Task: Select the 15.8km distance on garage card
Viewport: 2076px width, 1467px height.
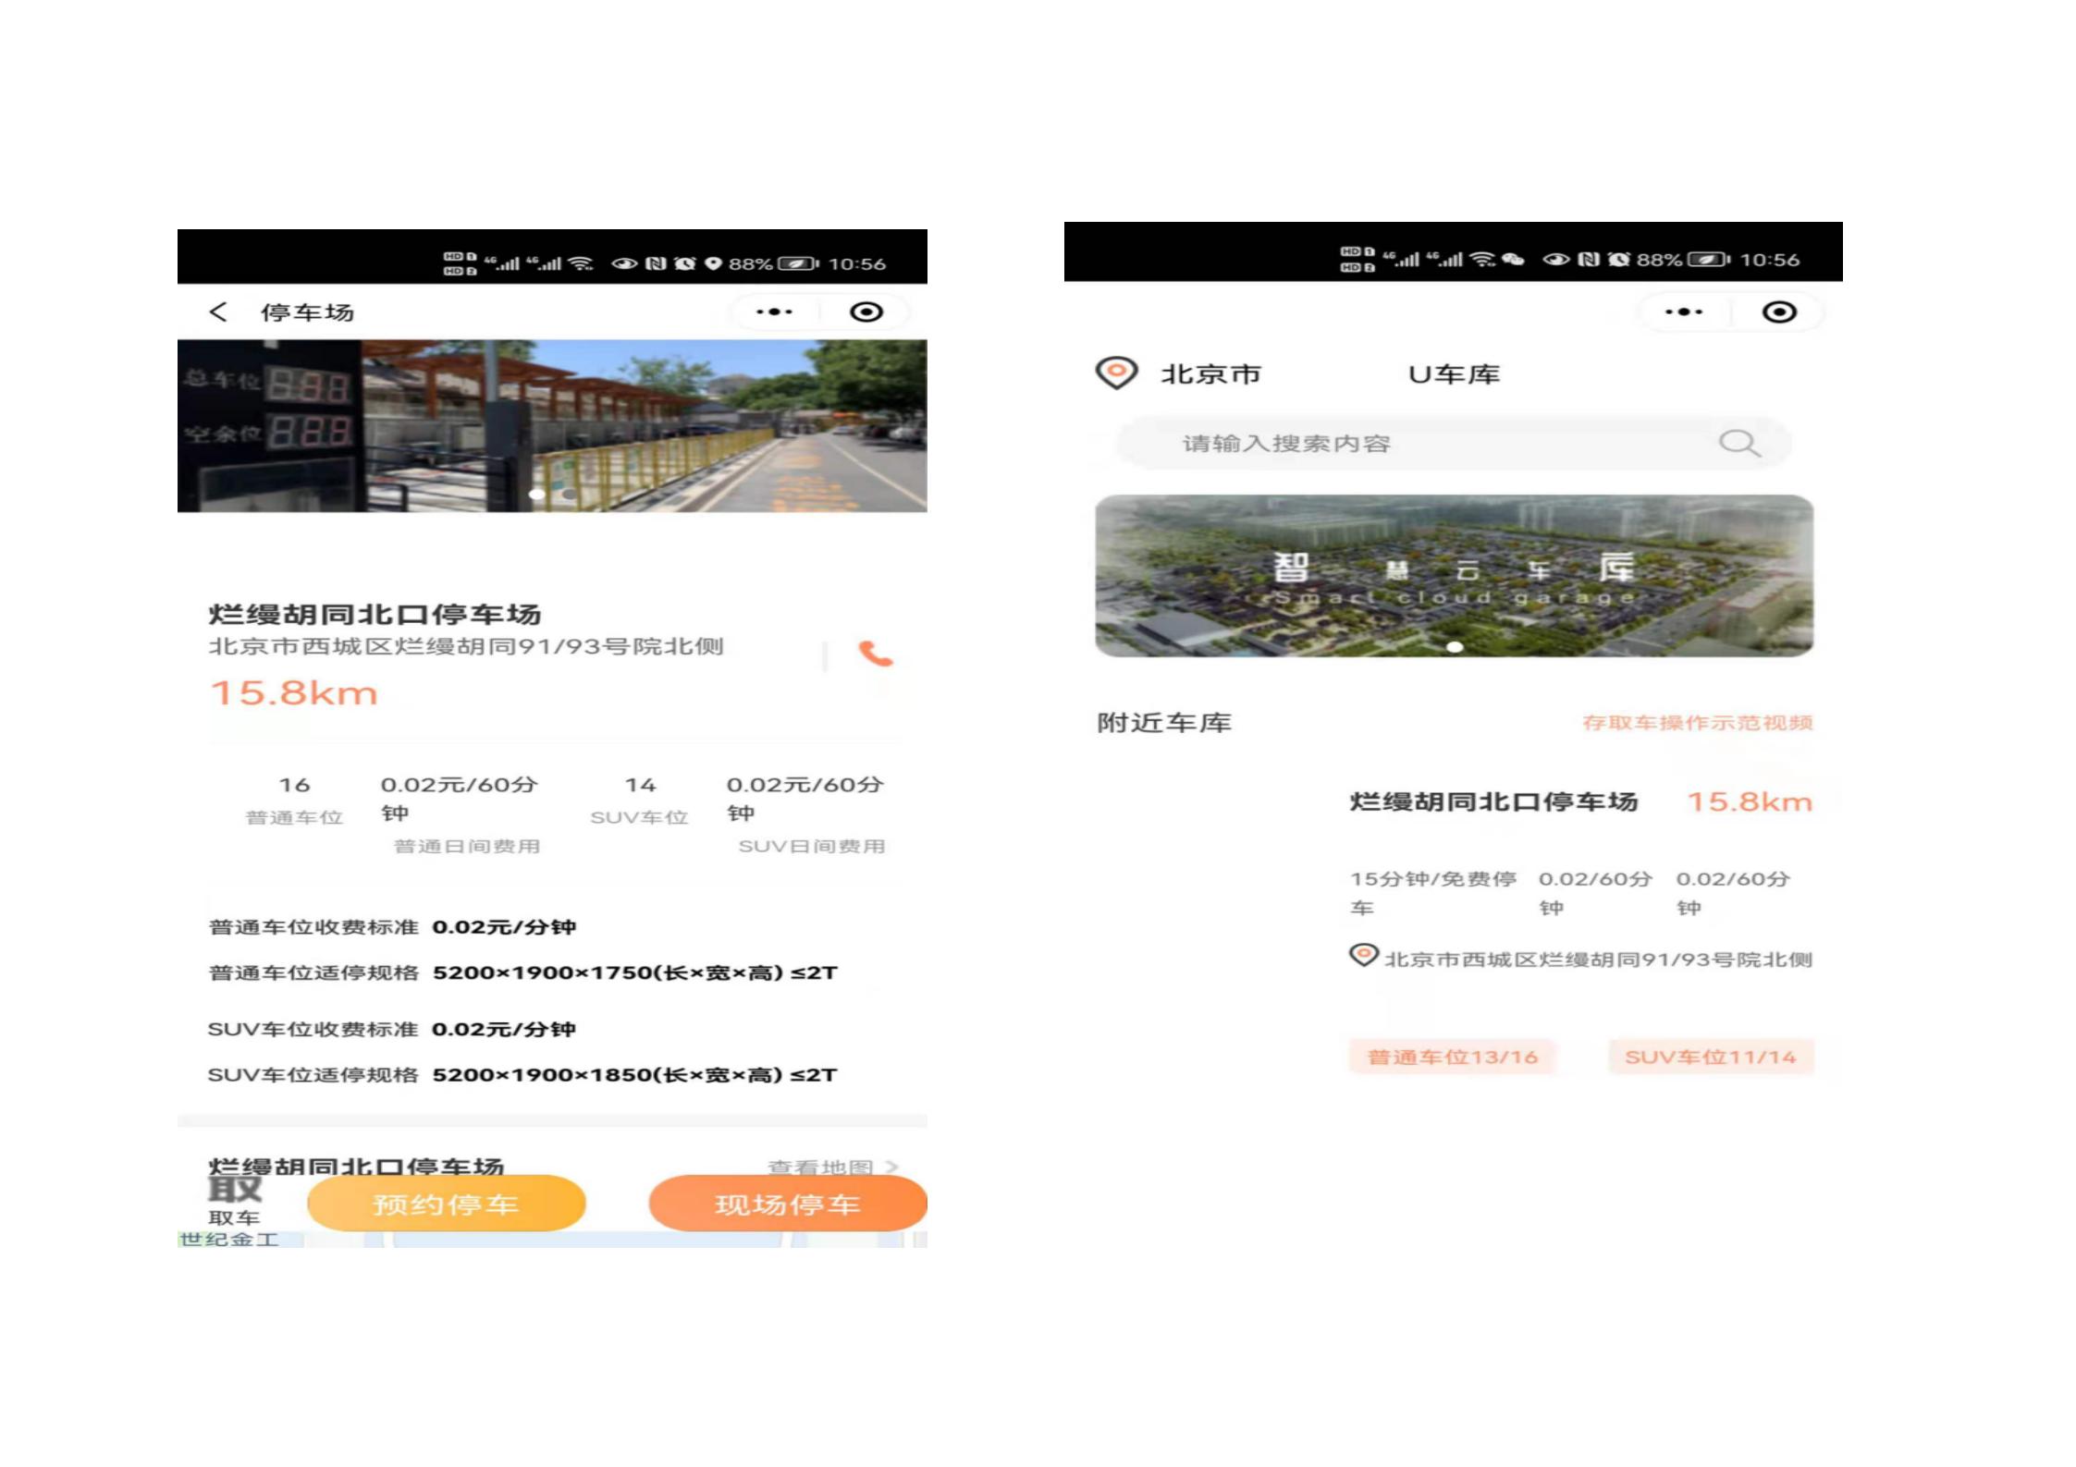Action: (1750, 802)
